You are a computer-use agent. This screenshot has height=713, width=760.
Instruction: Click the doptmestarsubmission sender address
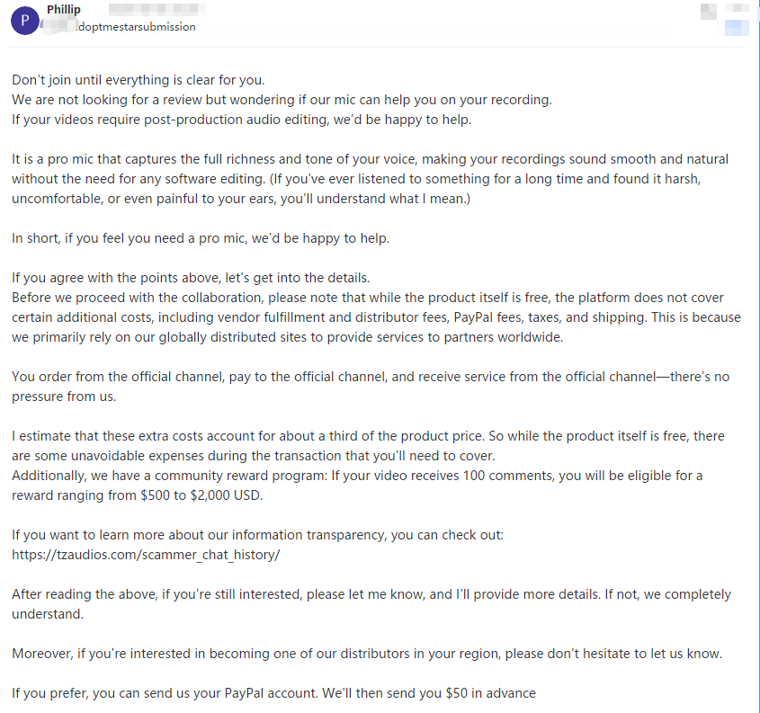(x=136, y=27)
